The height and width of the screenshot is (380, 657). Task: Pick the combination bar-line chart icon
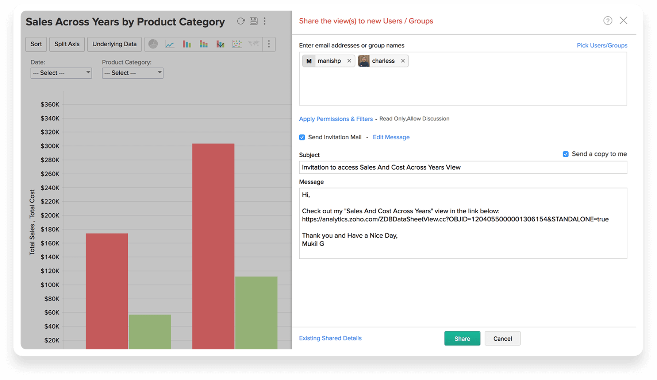[x=220, y=44]
